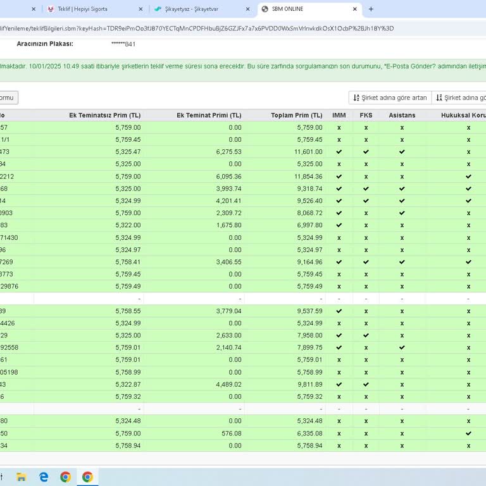Click the Ek Teminat Primi value 3,993.74
This screenshot has height=486, width=486.
(228, 189)
